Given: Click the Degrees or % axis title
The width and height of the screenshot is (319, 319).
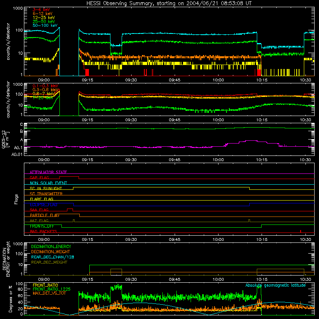Looking at the screenshot, I should 10,299.
